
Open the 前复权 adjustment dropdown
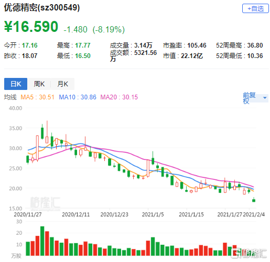(255, 98)
